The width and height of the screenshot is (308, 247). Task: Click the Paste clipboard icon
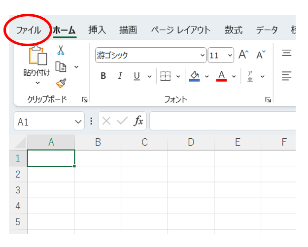(x=37, y=56)
